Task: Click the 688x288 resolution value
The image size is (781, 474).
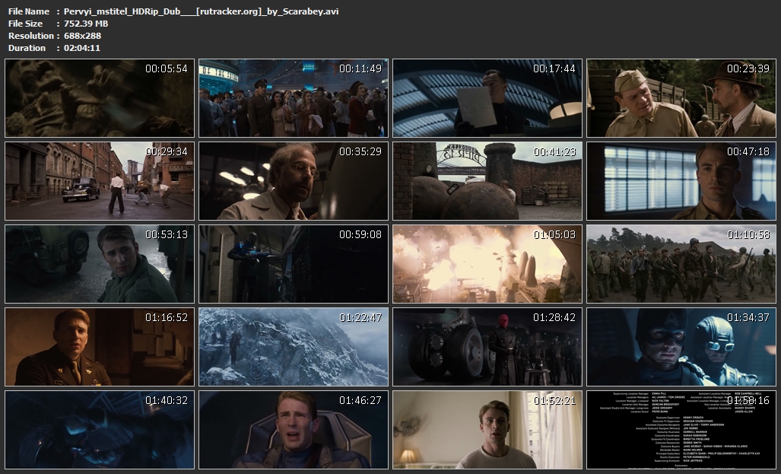Action: click(83, 36)
